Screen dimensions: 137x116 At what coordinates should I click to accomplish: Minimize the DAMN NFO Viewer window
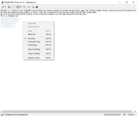click(x=120, y=2)
